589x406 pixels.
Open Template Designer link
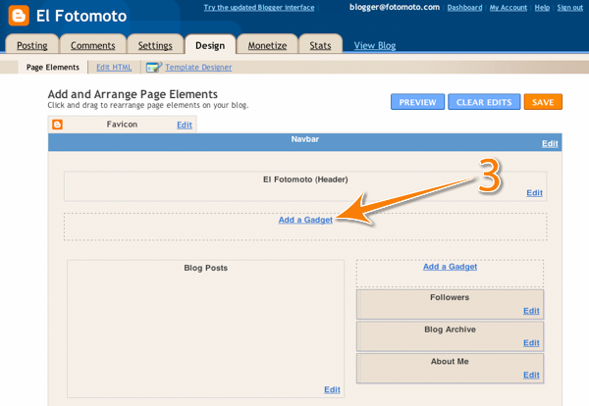click(x=198, y=67)
